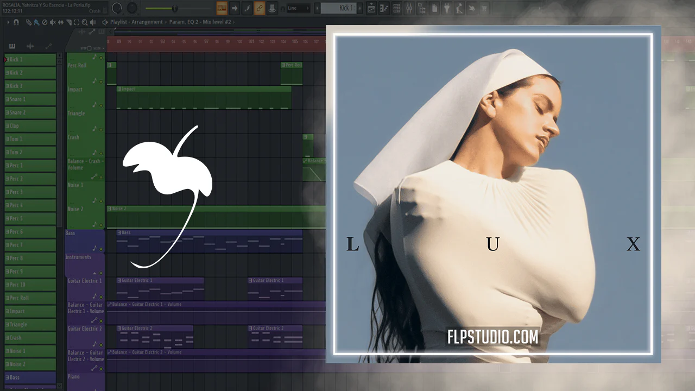695x391 pixels.
Task: Open the plugin picker plug icon
Action: [x=447, y=8]
